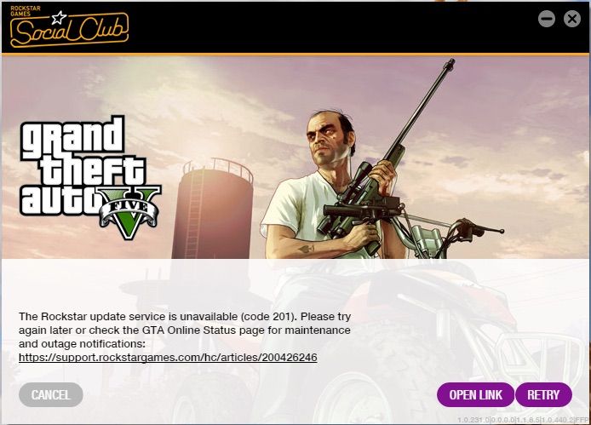The width and height of the screenshot is (591, 425).
Task: Click the OPEN LINK button
Action: click(x=475, y=395)
